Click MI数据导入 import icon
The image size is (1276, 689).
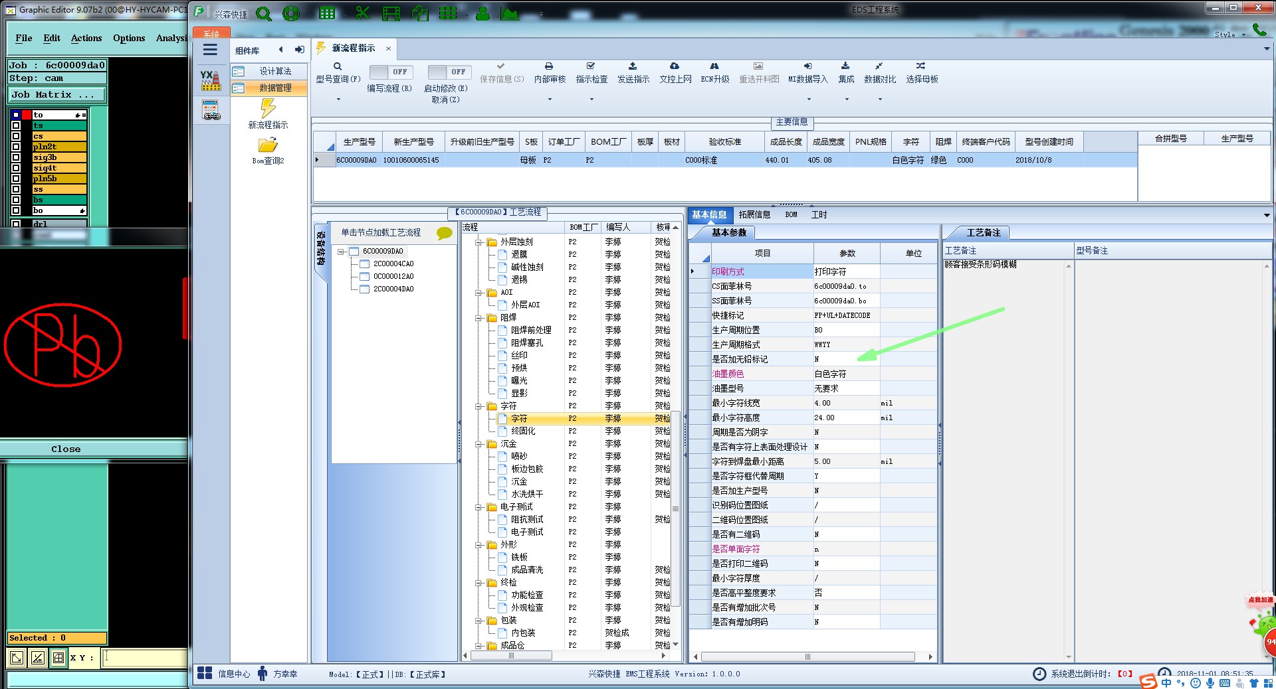point(807,66)
